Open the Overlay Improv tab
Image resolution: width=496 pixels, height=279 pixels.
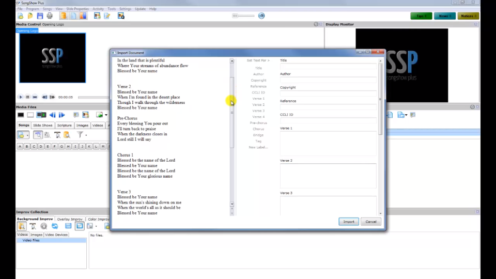70,219
